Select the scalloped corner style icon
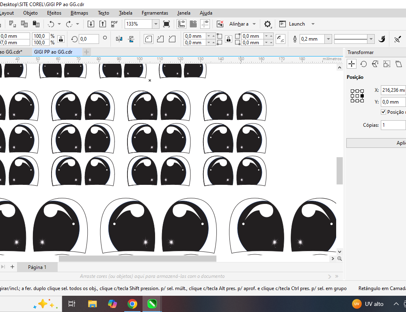Viewport: 406px width, 312px height. pos(160,39)
